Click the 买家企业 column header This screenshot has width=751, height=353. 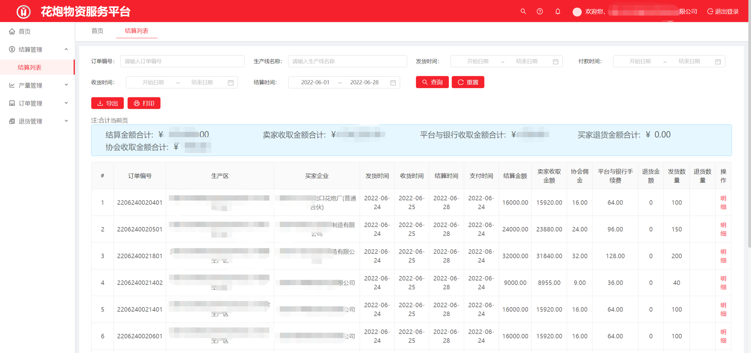316,176
